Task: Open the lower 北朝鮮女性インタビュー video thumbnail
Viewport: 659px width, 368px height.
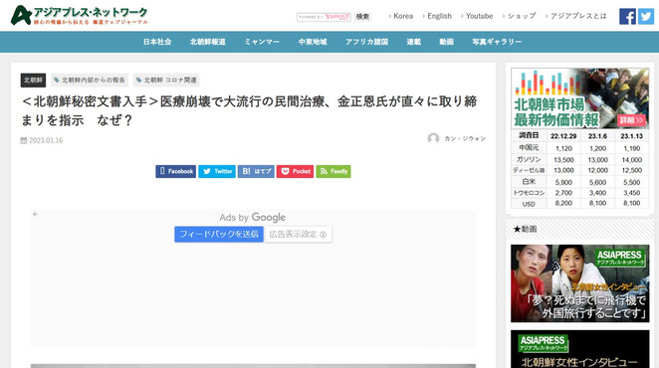Action: pyautogui.click(x=580, y=349)
